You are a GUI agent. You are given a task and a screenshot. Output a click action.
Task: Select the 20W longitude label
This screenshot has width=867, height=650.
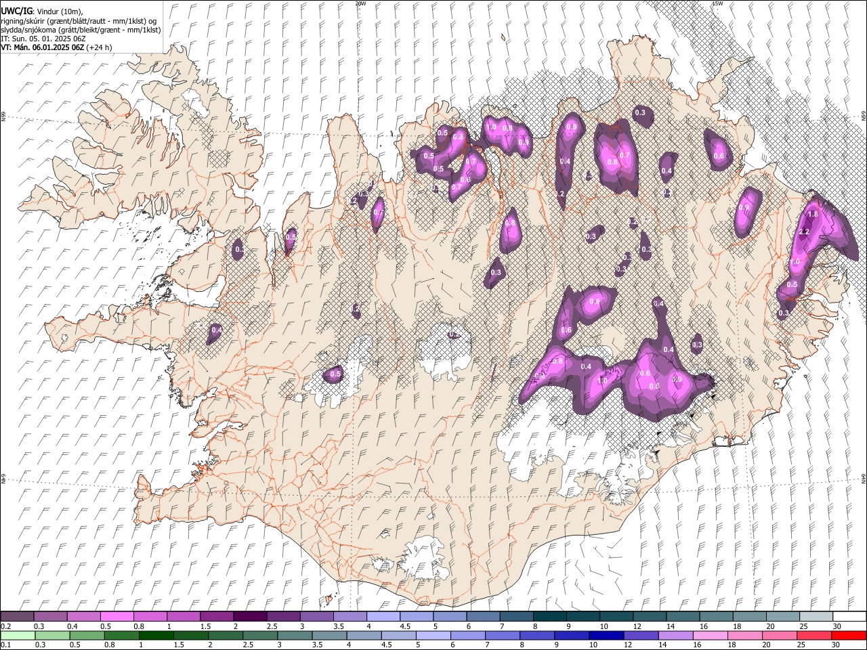tap(360, 3)
